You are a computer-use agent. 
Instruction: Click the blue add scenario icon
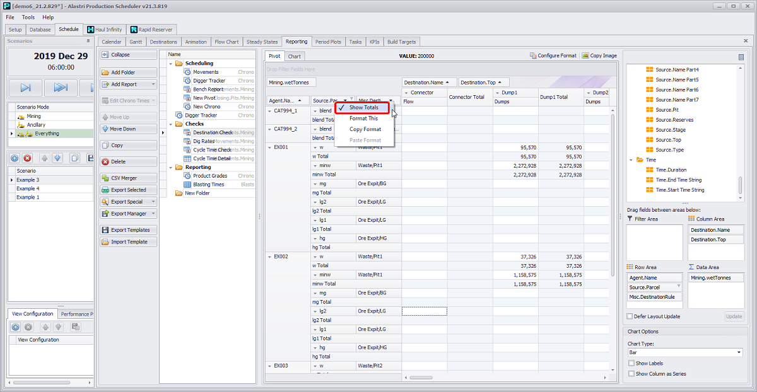pos(16,158)
